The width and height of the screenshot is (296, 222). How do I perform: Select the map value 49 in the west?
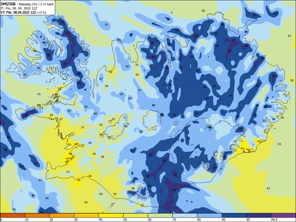pos(51,115)
